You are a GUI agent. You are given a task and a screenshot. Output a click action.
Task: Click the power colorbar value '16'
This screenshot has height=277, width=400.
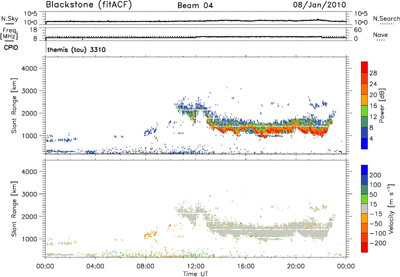(373, 105)
